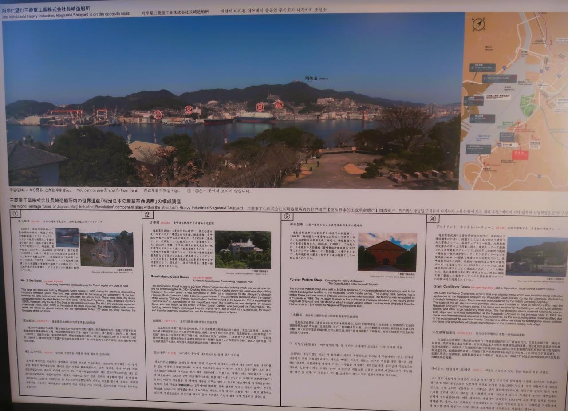Image resolution: width=568 pixels, height=411 pixels.
Task: Click red circled marker ③ on the panorama
Action: (260, 107)
